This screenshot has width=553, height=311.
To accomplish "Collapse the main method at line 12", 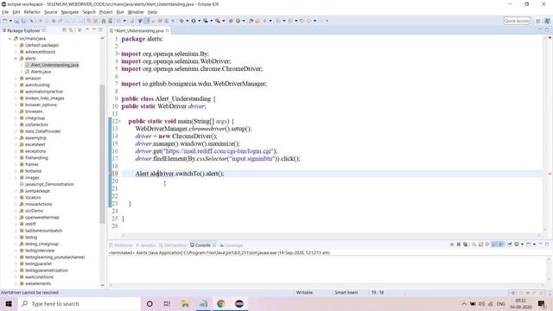I will click(119, 121).
